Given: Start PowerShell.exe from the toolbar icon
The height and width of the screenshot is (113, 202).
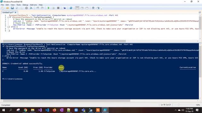Looking at the screenshot, I should coord(71,8).
